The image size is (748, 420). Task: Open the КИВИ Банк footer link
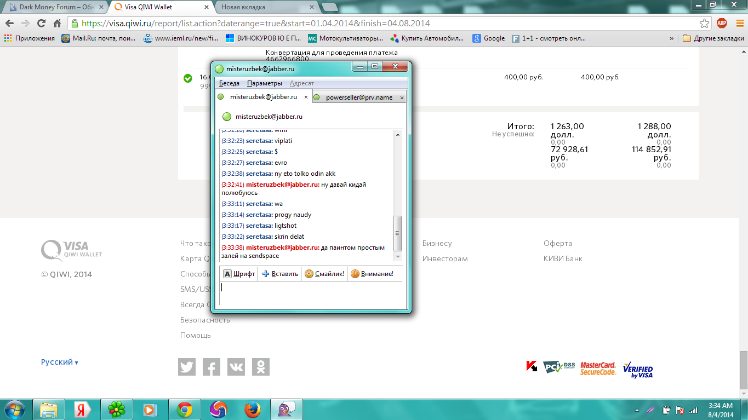[563, 258]
